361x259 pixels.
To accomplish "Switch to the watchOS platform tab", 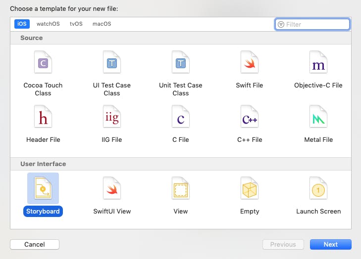I will (48, 24).
